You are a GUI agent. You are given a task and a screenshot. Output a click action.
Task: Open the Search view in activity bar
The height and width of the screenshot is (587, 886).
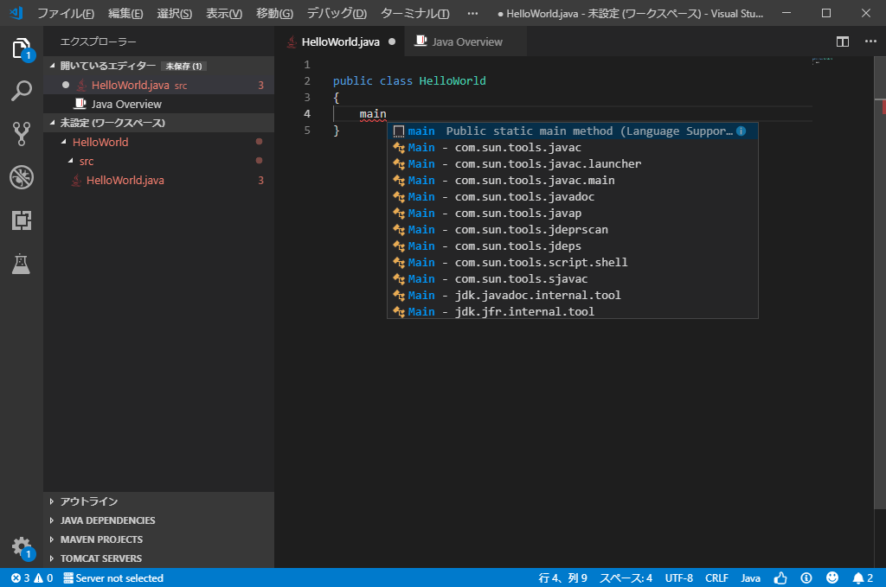click(22, 90)
